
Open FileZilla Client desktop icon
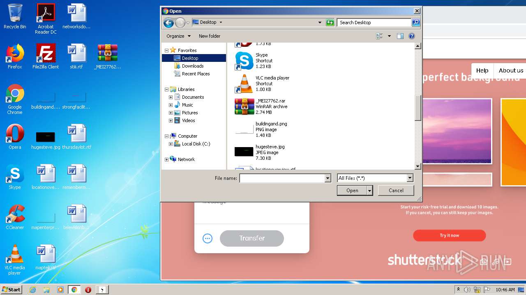[46, 57]
